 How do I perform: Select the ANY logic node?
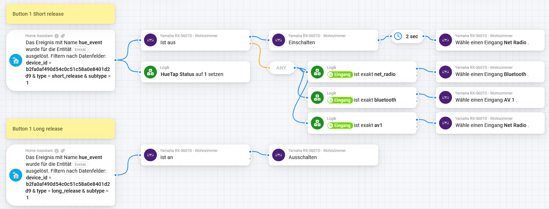coord(281,68)
